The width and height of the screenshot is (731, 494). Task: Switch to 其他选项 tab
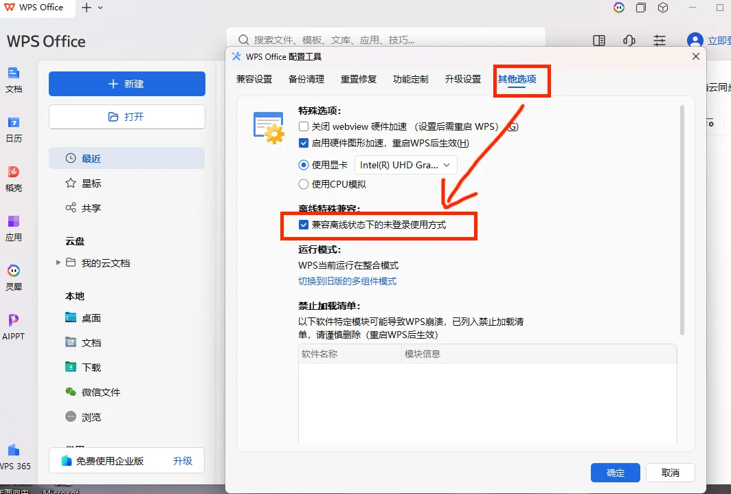point(517,79)
